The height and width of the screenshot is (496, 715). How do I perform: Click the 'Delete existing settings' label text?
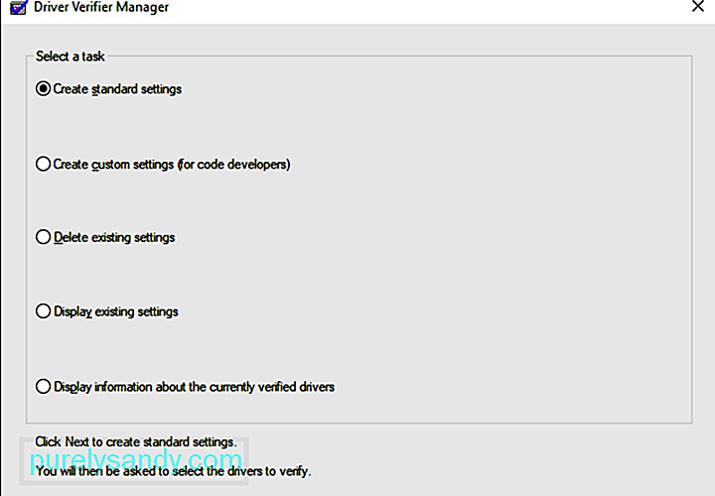tap(114, 238)
